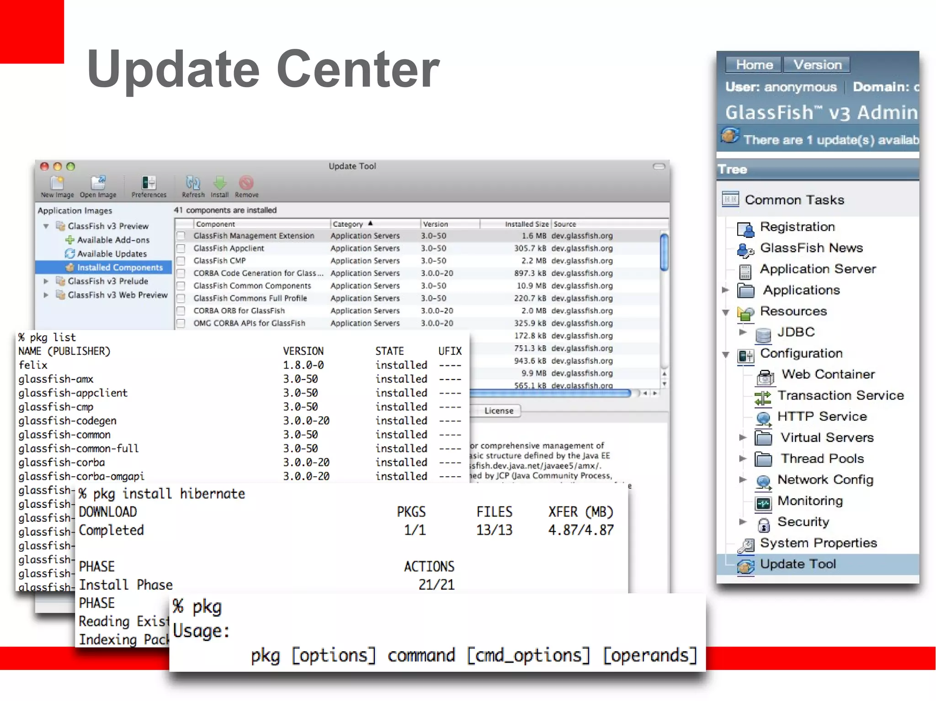The width and height of the screenshot is (936, 701).
Task: Click the Registration icon in admin tree
Action: click(x=745, y=229)
